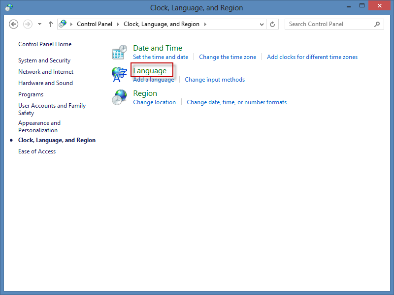Viewport: 394px width, 295px height.
Task: Open the Language heading link
Action: click(150, 71)
